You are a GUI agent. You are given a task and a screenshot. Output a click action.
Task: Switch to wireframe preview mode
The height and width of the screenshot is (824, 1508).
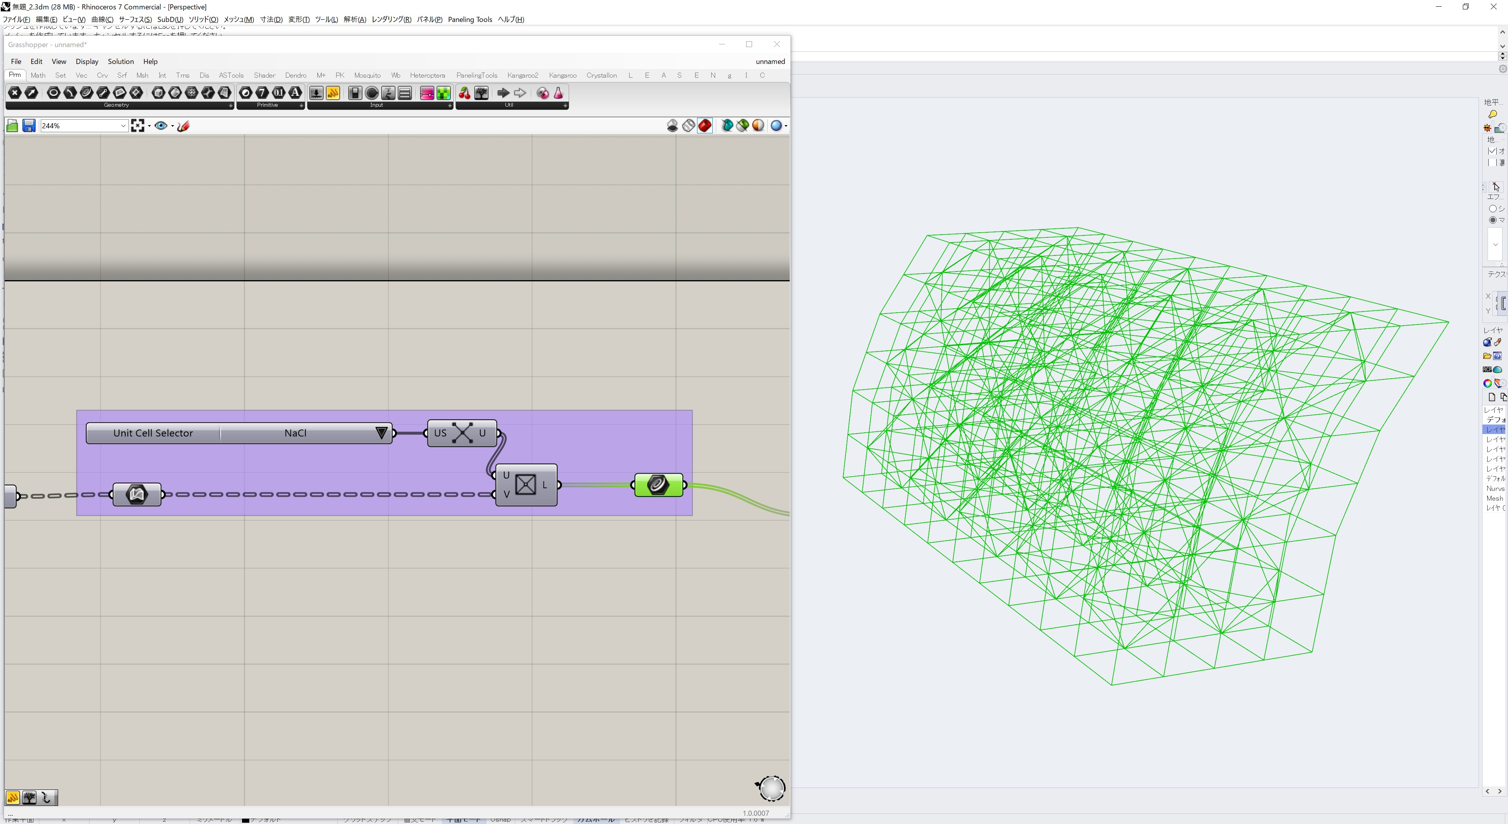point(688,126)
